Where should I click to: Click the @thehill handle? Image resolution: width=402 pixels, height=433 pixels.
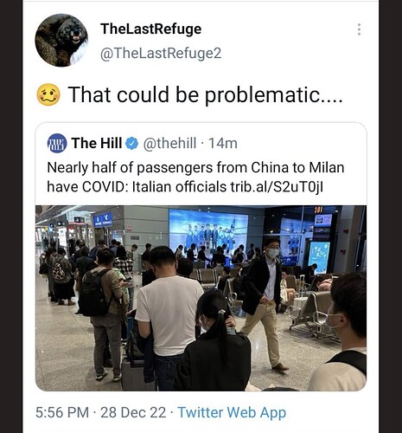(x=169, y=143)
